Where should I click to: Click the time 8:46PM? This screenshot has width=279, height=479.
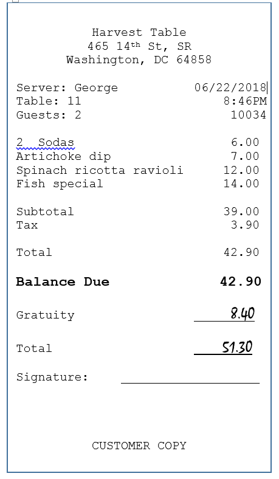click(x=246, y=101)
